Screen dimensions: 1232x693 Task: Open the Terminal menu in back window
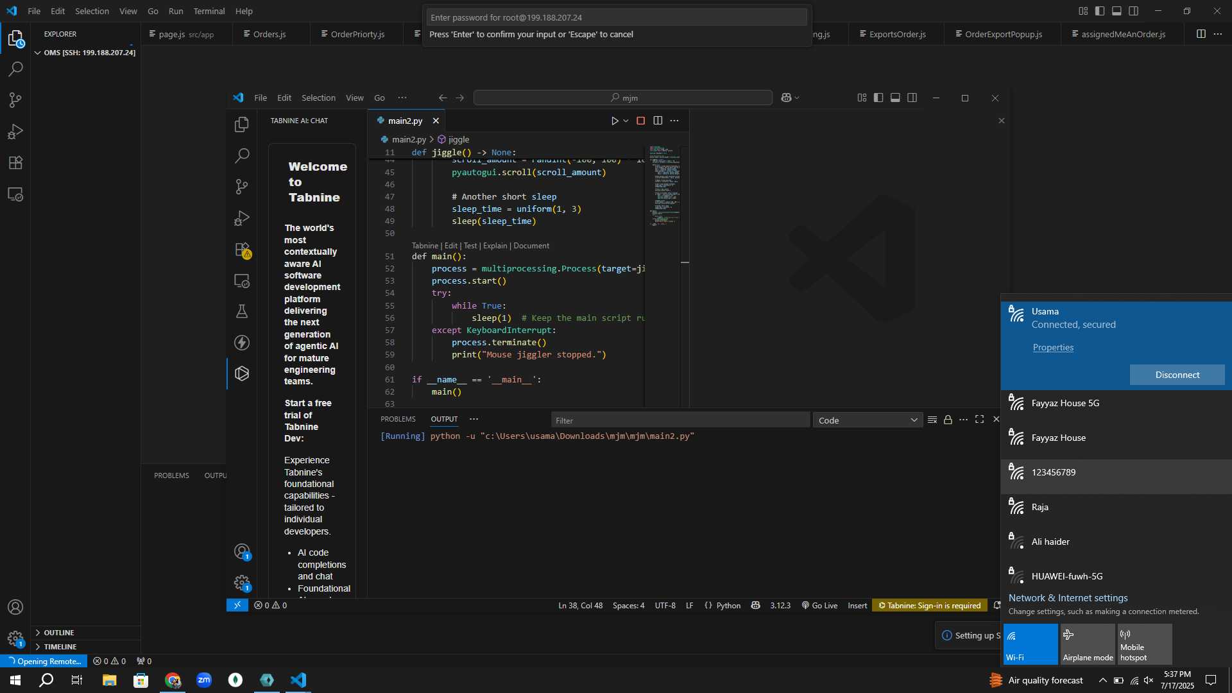209,11
